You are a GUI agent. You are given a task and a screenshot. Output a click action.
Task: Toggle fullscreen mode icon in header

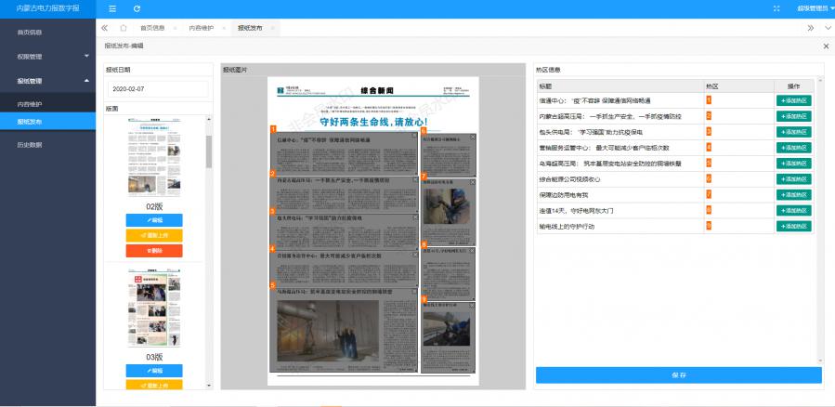[776, 8]
